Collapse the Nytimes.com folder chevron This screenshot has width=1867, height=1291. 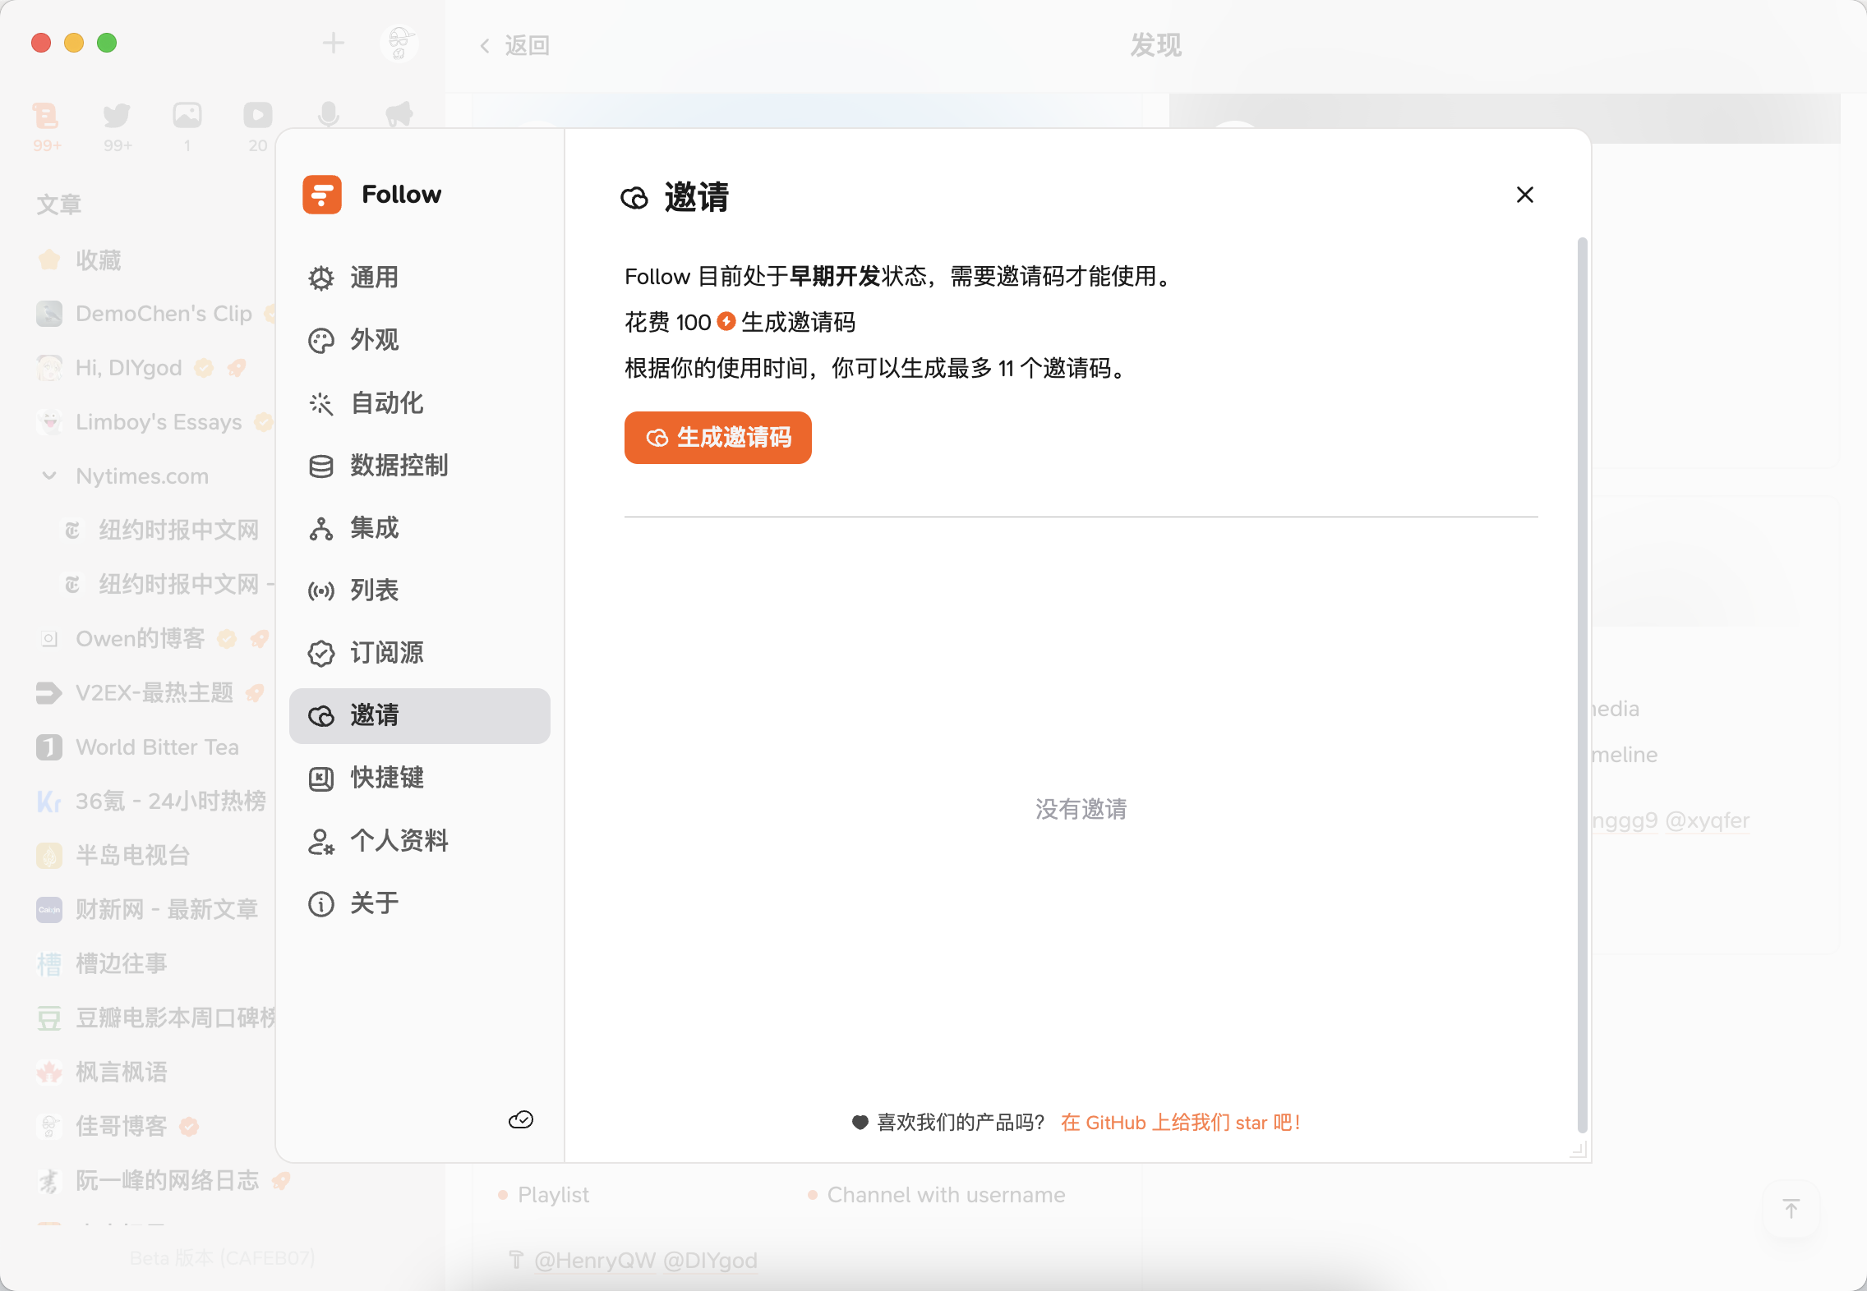pyautogui.click(x=49, y=476)
